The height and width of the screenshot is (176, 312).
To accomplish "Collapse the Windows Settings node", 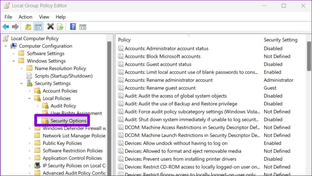I will (14, 61).
